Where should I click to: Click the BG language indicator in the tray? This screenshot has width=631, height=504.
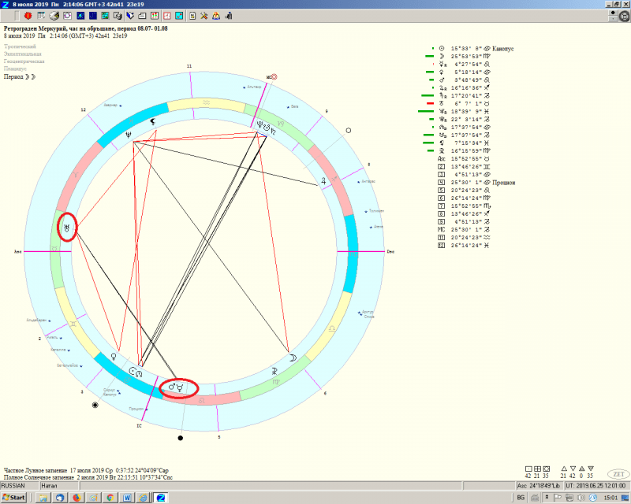520,498
